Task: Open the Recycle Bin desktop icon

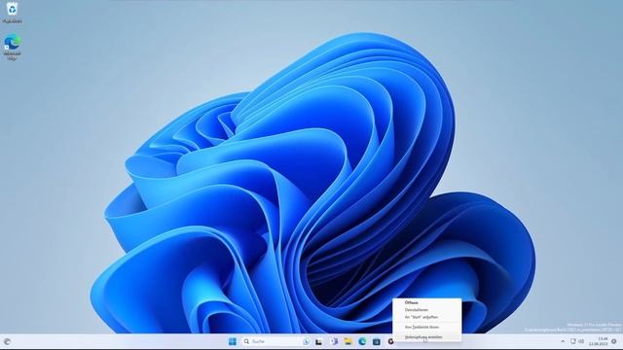Action: tap(13, 12)
